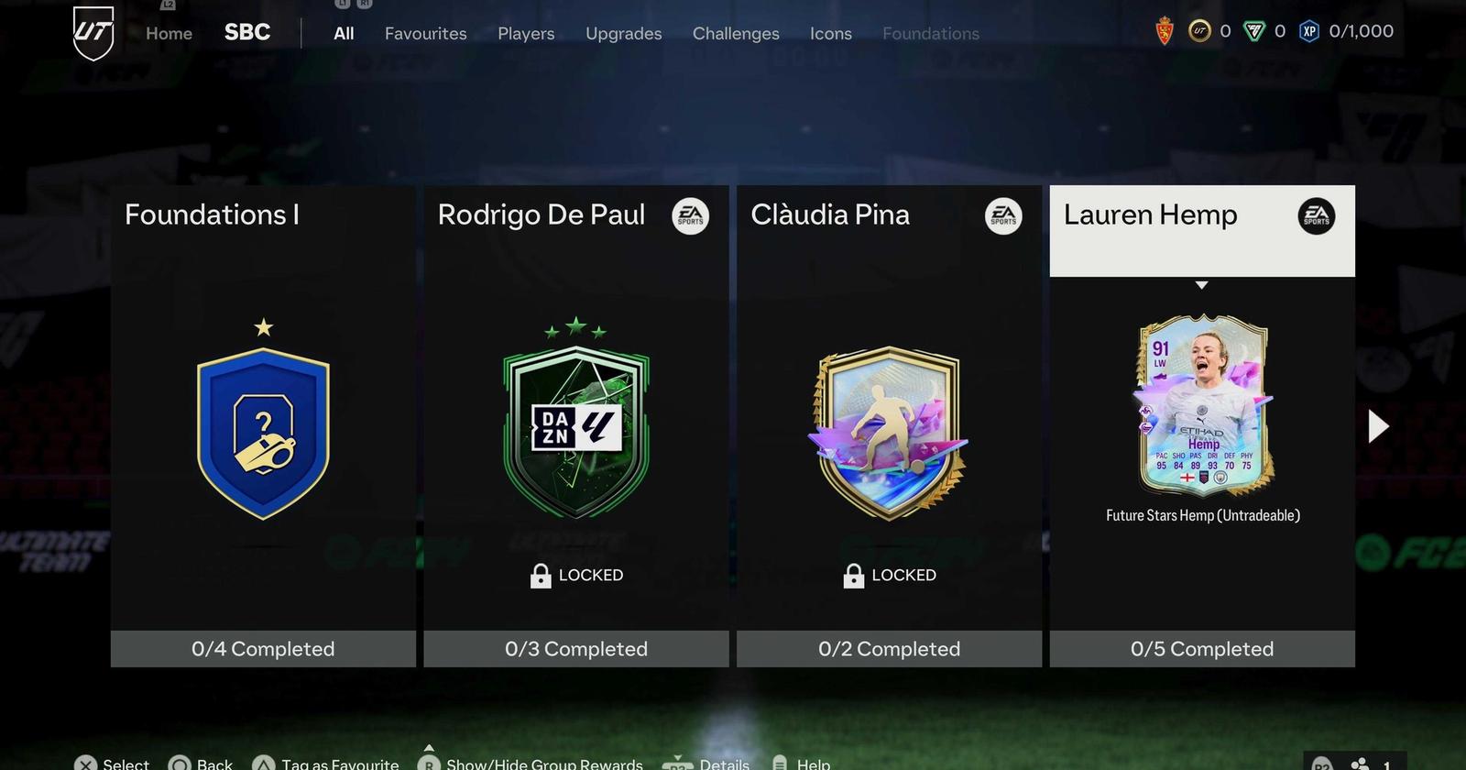Screen dimensions: 1466x770
Task: Click the lock icon under Rodrigo De Paul
Action: point(541,576)
